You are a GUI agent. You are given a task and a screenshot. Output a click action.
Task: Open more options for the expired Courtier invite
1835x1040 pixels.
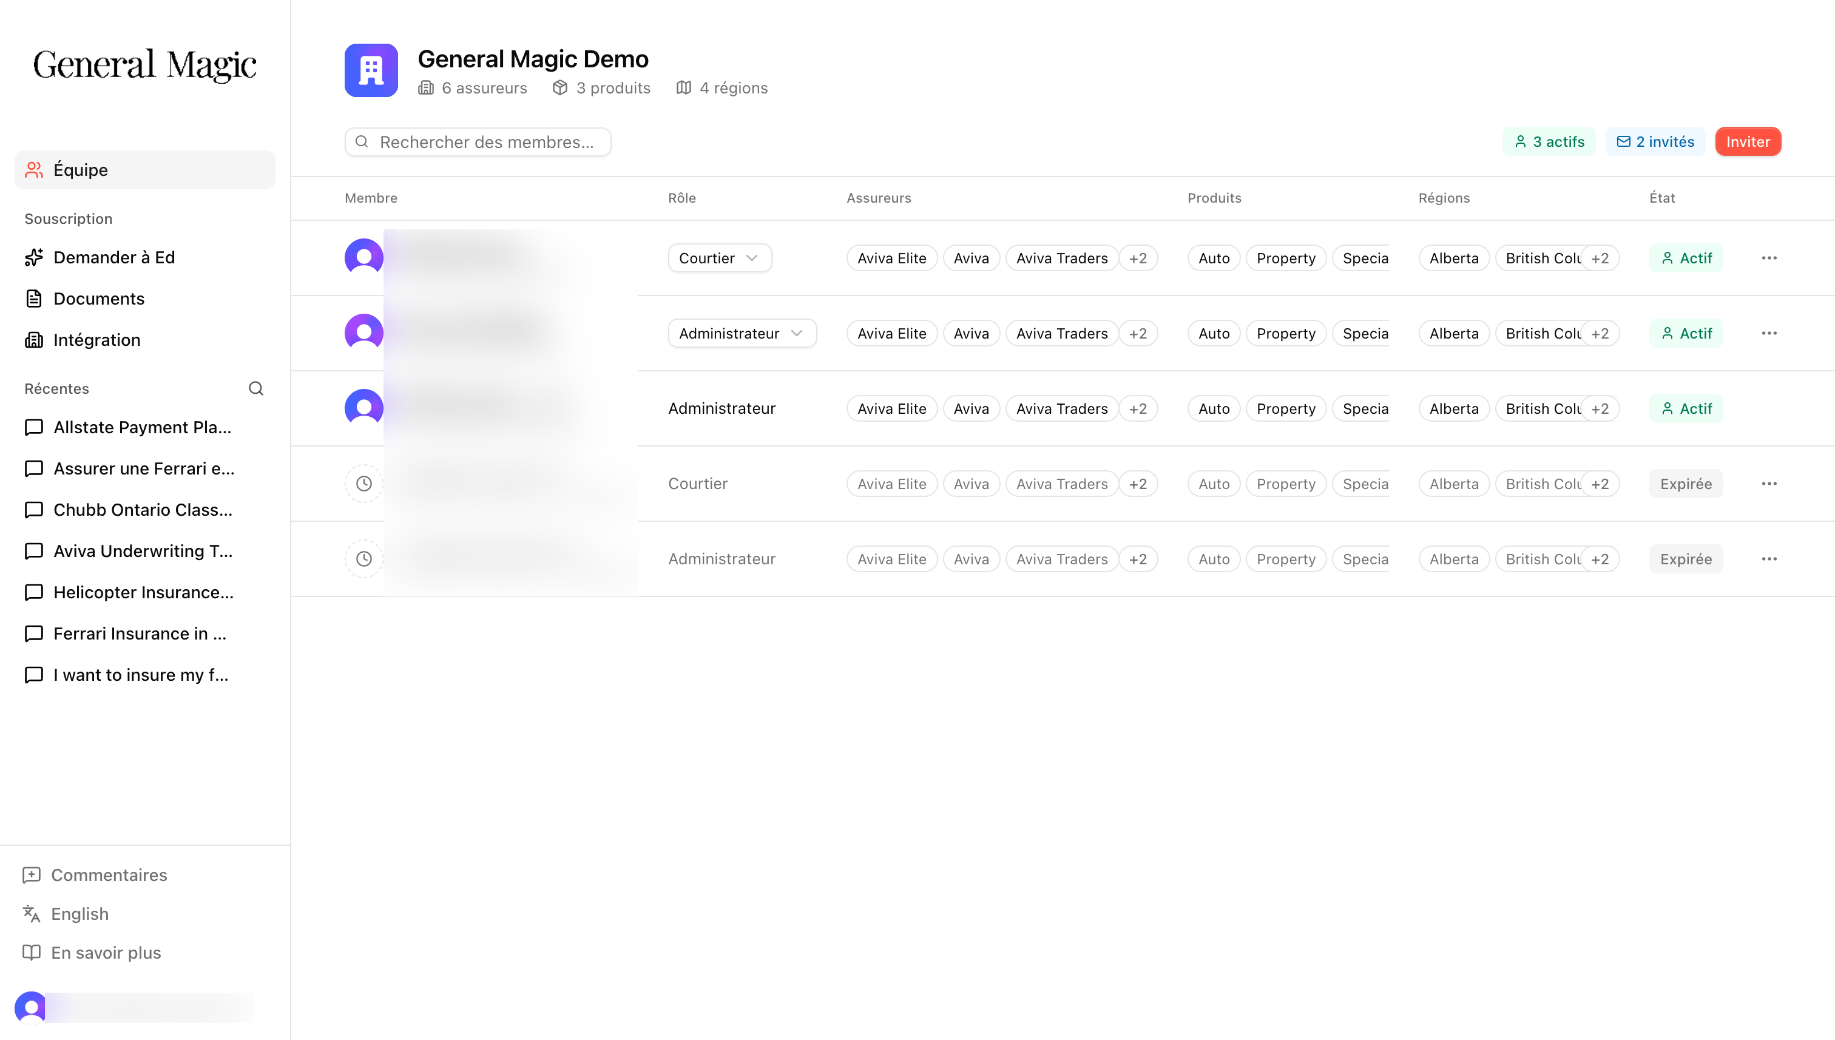tap(1769, 484)
